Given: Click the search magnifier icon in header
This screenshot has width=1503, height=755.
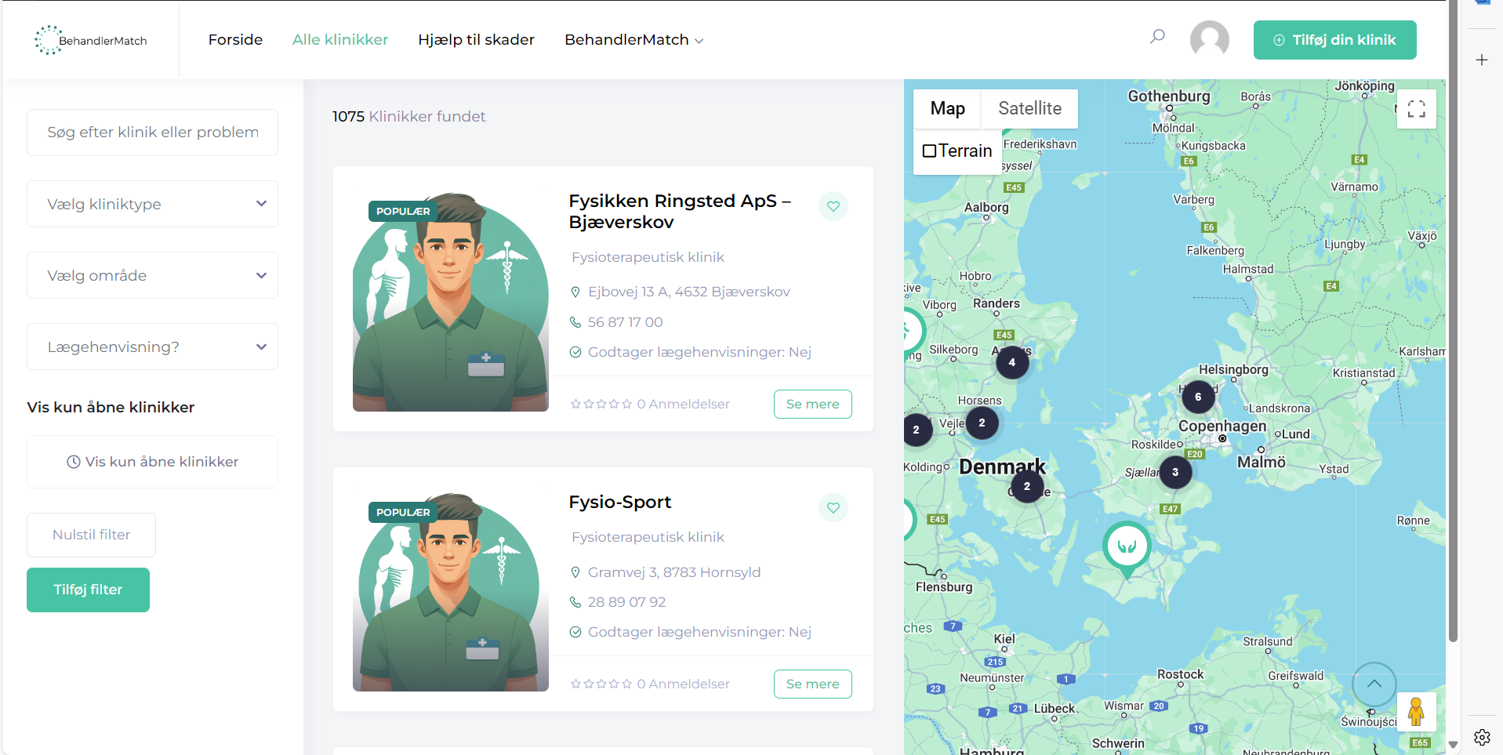Looking at the screenshot, I should pos(1157,37).
